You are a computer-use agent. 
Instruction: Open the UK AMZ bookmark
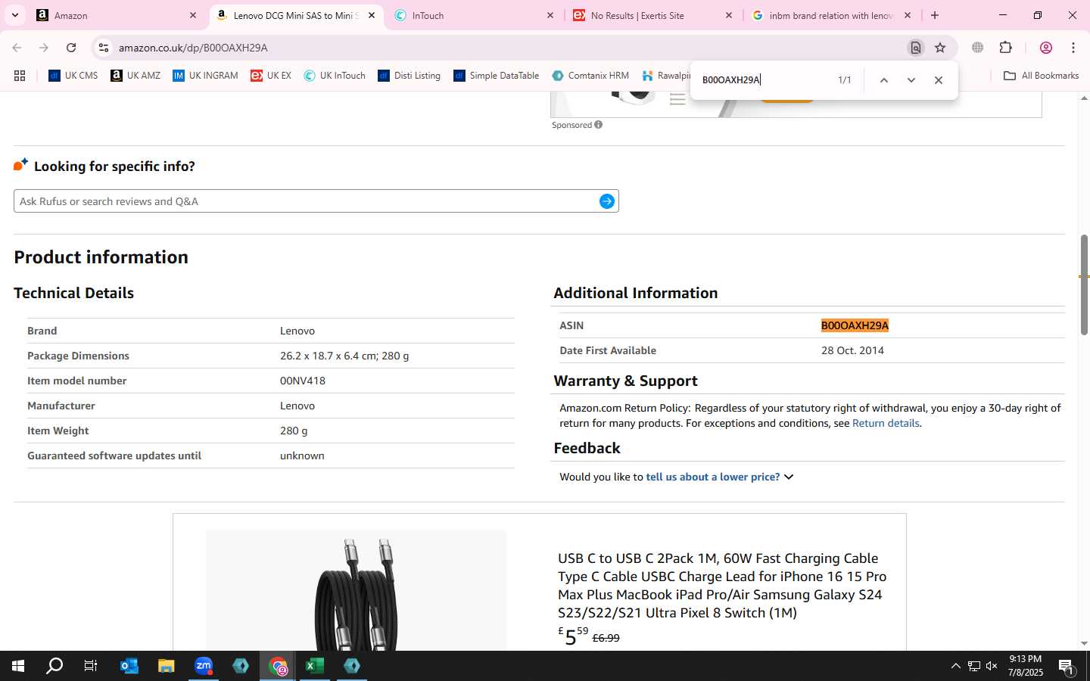click(x=135, y=76)
